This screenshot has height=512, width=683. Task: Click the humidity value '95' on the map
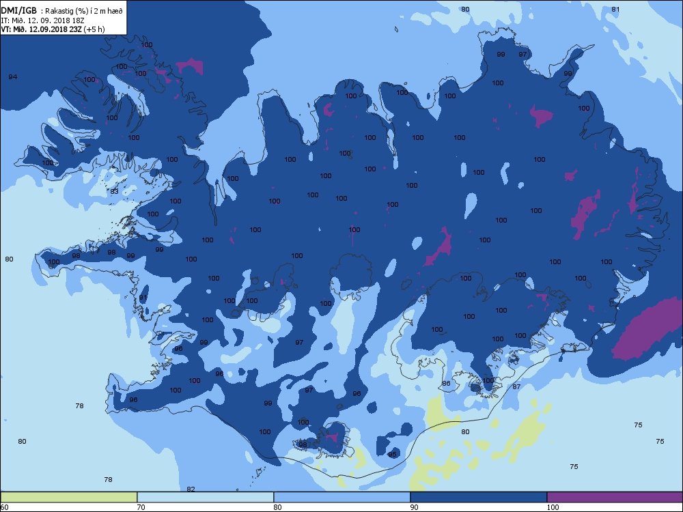click(392, 454)
